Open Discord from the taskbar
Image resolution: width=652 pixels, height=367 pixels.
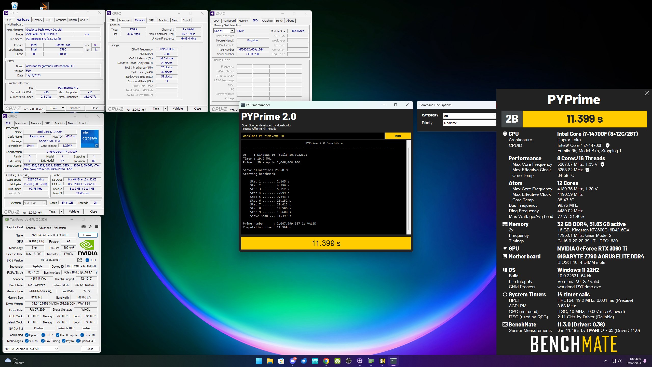pyautogui.click(x=293, y=361)
